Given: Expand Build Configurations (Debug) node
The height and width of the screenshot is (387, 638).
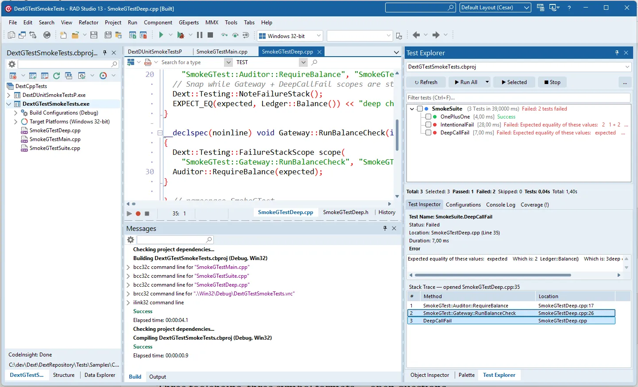Looking at the screenshot, I should (x=16, y=113).
